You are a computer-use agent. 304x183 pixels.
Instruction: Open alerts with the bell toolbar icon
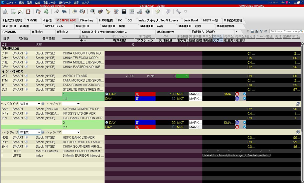coord(108,12)
